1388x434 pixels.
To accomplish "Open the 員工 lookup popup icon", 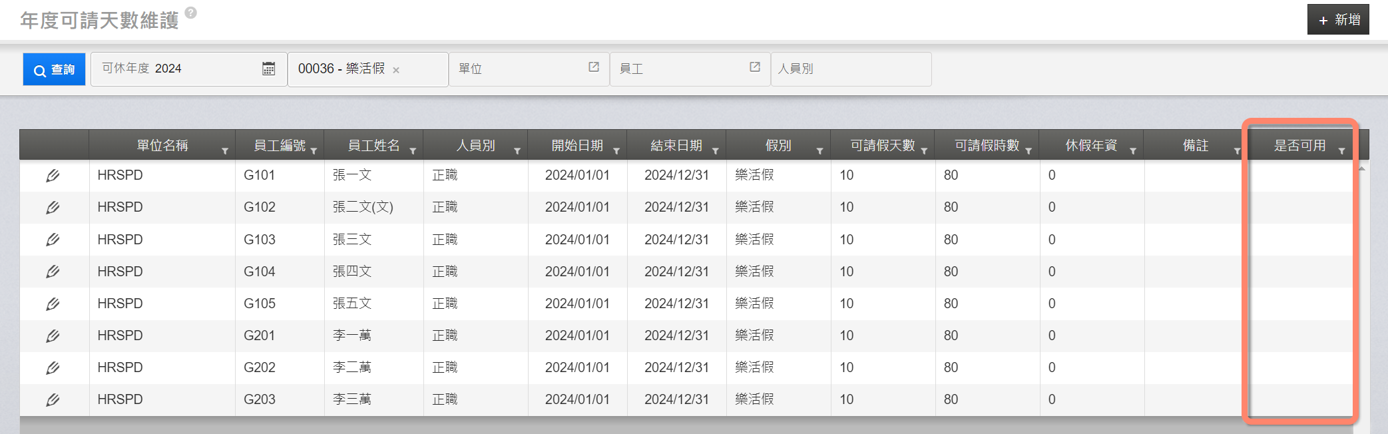I will 755,67.
